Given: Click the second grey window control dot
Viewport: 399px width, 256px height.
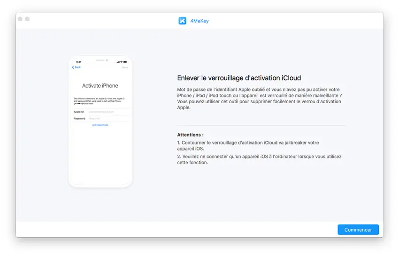Looking at the screenshot, I should [27, 19].
